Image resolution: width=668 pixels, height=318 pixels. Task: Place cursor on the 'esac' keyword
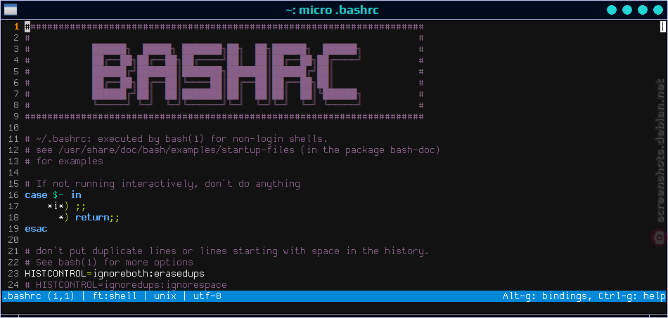tap(36, 229)
